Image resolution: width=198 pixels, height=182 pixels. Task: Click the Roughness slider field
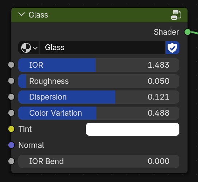pyautogui.click(x=99, y=81)
